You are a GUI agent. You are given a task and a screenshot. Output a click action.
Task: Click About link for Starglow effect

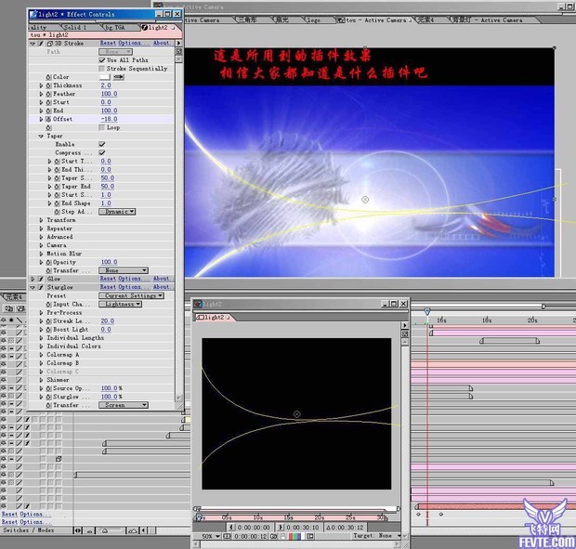click(162, 287)
